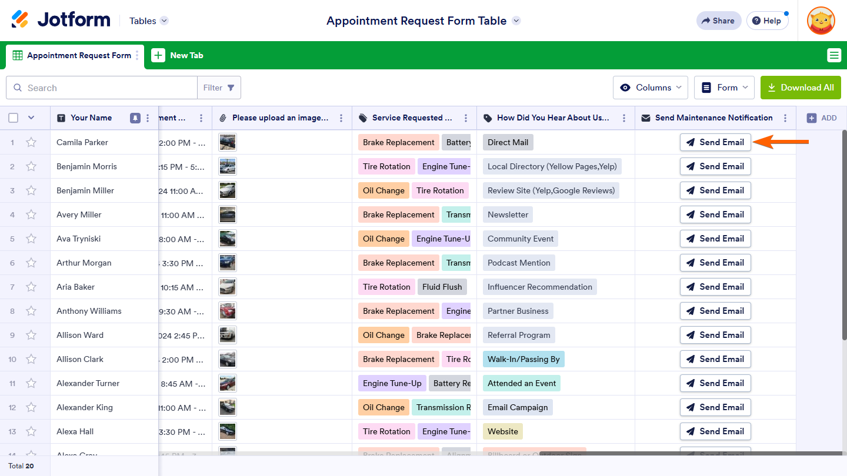Viewport: 847px width, 476px height.
Task: Click the filter funnel icon
Action: point(231,88)
